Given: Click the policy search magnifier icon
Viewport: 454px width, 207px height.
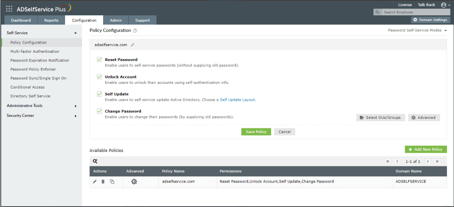Looking at the screenshot, I should point(95,161).
